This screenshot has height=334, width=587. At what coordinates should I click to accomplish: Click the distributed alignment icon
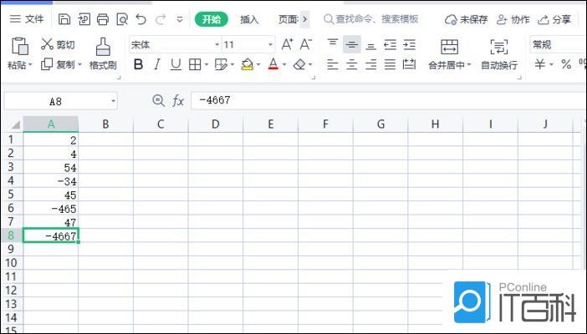click(x=409, y=64)
